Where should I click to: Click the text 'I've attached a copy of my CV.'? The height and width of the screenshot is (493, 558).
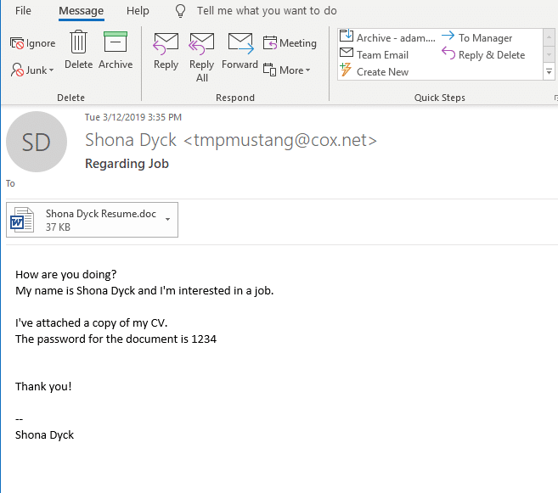[91, 322]
